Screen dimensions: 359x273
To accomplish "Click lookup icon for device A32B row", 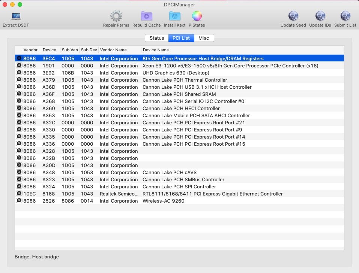I will [19, 158].
